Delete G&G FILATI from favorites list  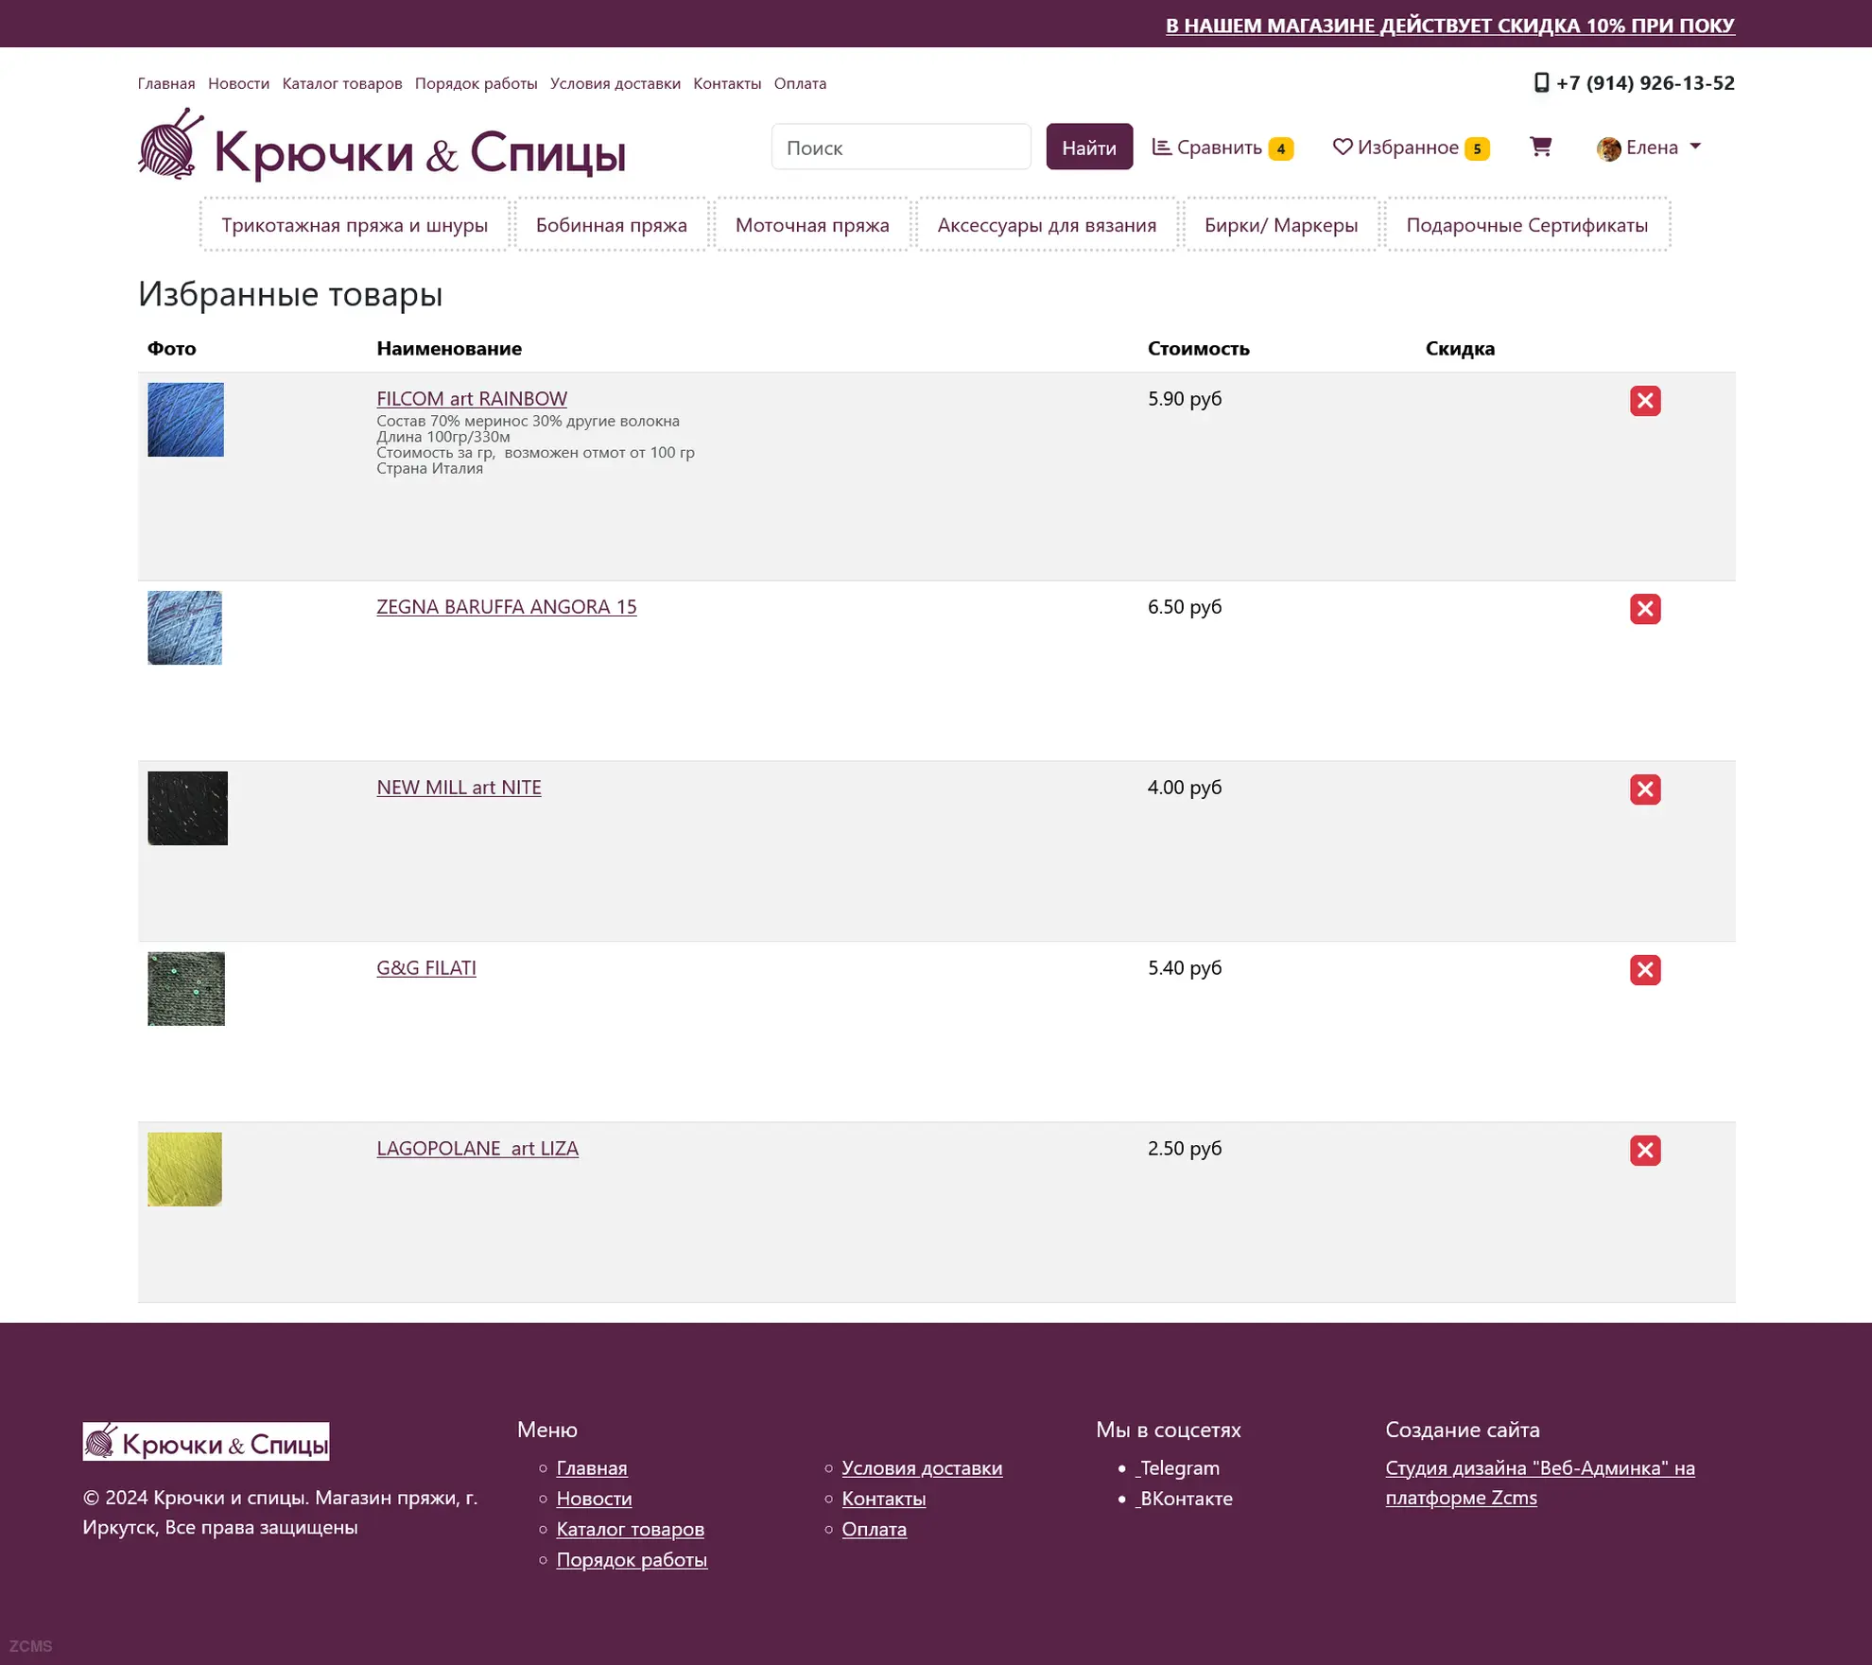coord(1644,970)
